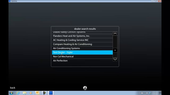This screenshot has height=95, width=170.
Task: Choose Air Perfection from results
Action: pos(82,61)
